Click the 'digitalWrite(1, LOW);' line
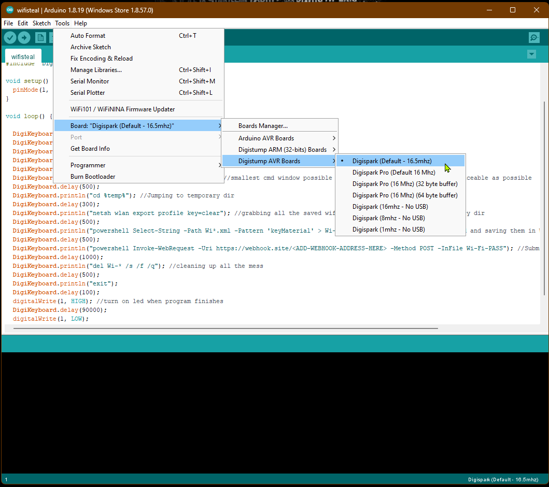 50,319
